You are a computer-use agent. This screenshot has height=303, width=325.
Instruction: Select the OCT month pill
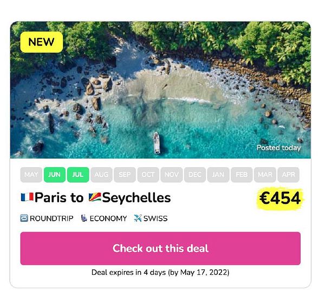click(x=148, y=175)
